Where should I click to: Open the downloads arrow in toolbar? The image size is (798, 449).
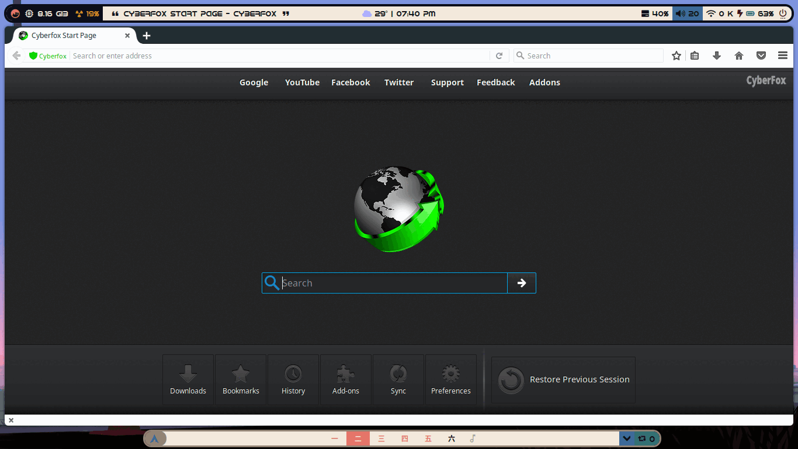717,56
